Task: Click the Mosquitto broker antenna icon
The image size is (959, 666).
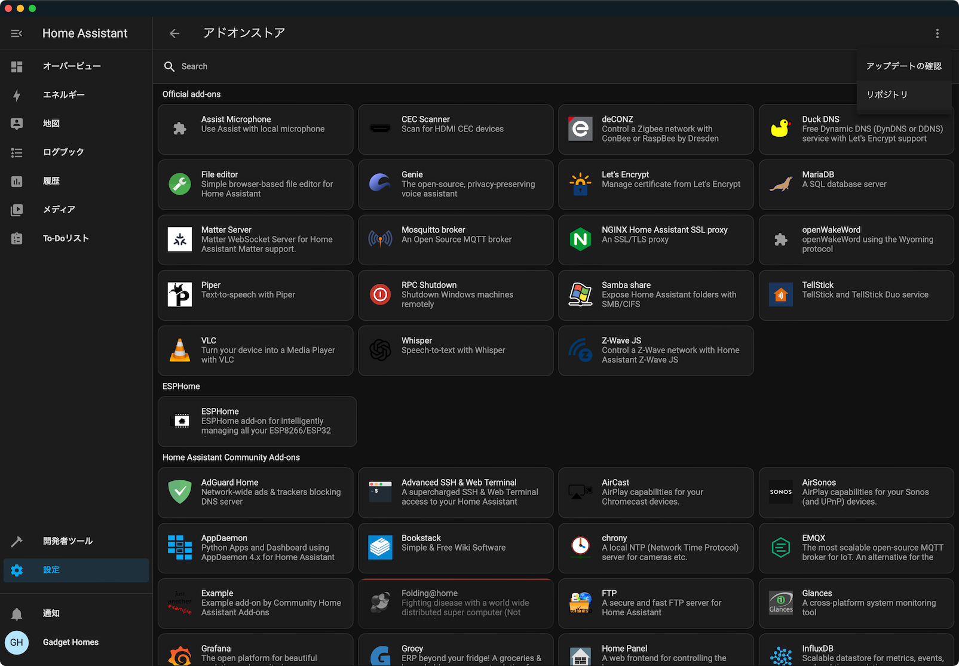Action: pos(380,239)
